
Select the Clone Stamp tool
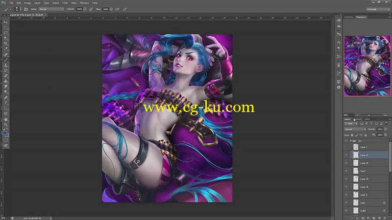pos(5,66)
